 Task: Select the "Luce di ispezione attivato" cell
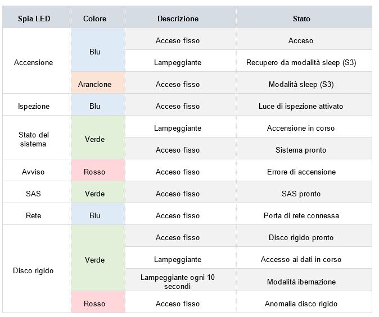301,106
